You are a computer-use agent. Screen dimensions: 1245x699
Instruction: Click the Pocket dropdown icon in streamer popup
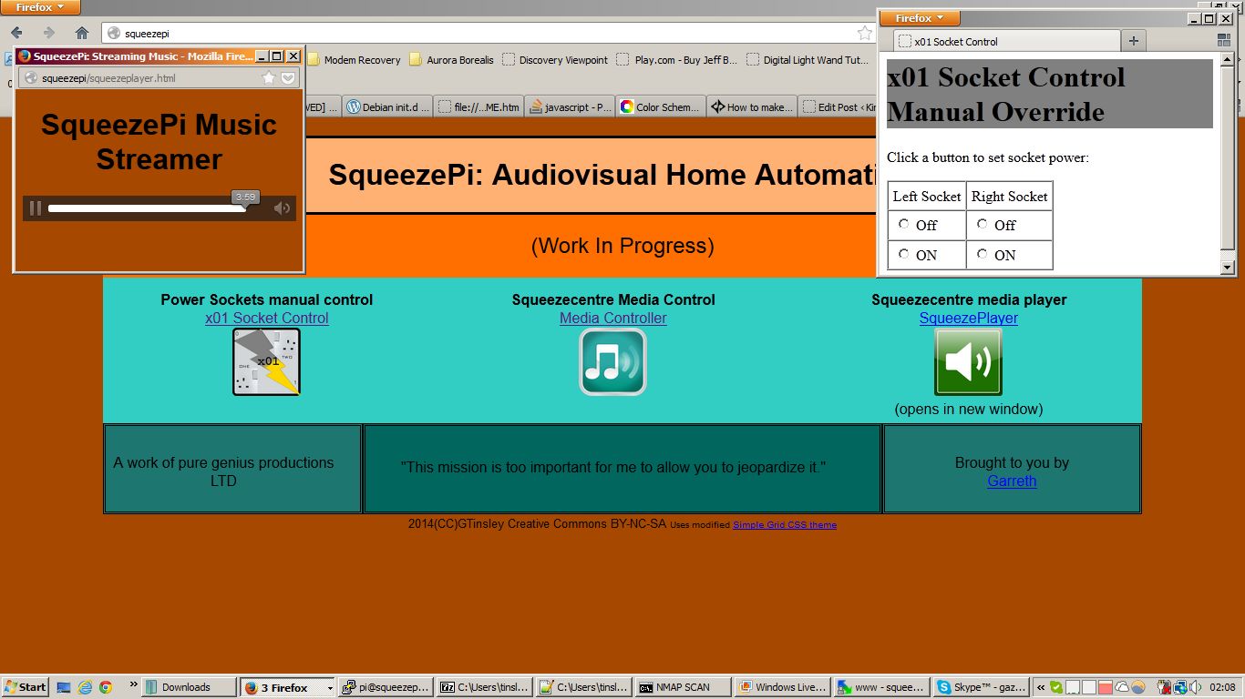pos(288,78)
